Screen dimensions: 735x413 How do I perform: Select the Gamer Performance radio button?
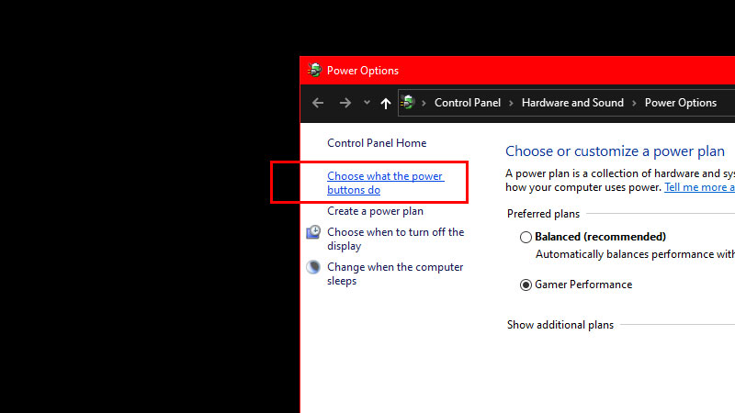(x=526, y=285)
